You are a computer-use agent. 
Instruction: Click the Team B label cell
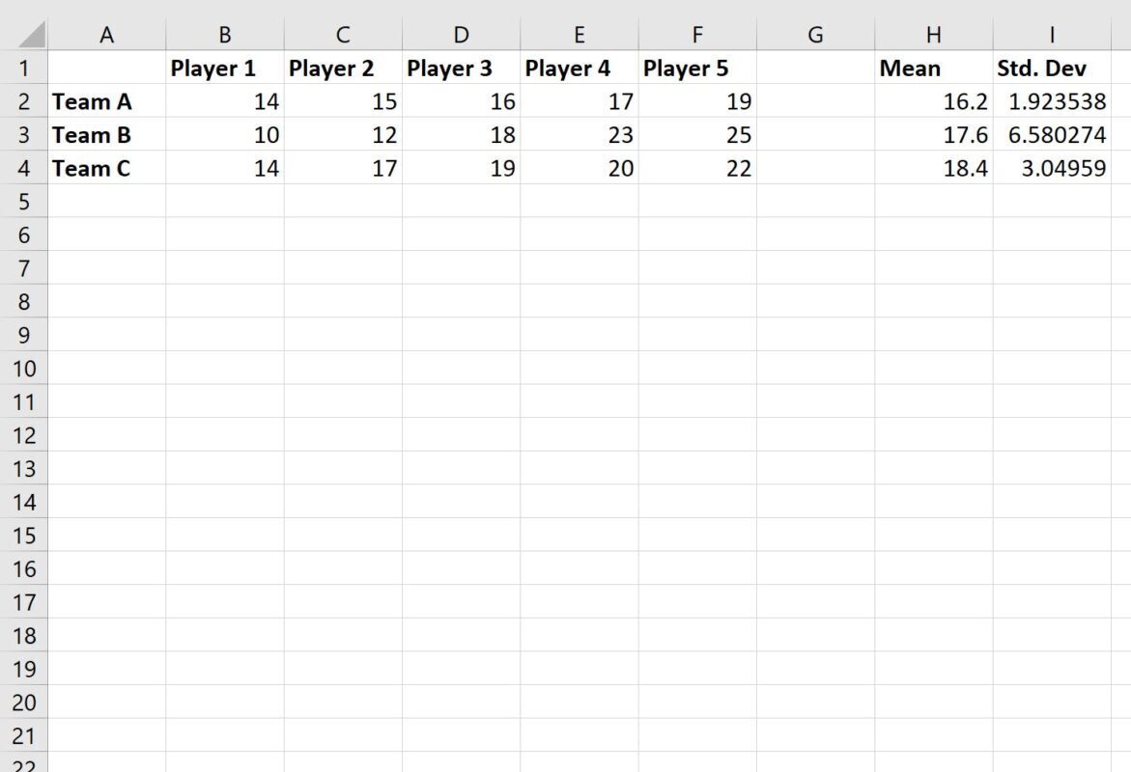click(x=107, y=135)
